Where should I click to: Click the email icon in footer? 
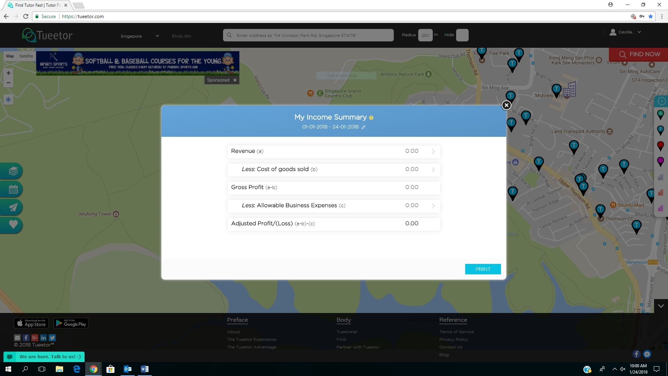pos(17,338)
